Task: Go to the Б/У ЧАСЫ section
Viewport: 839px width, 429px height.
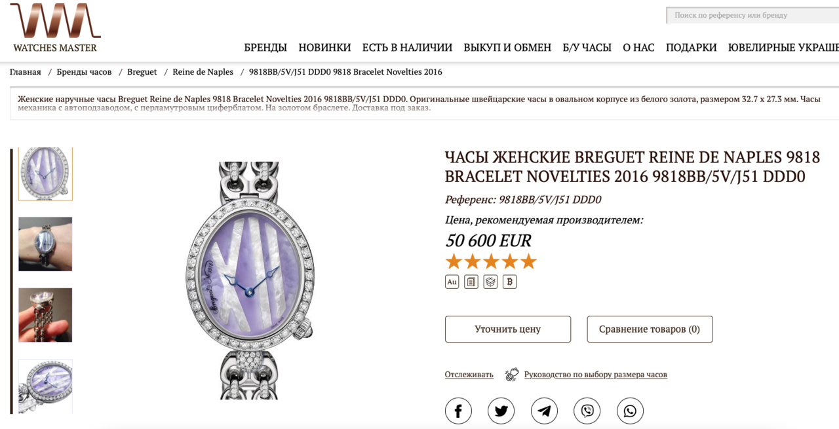Action: click(587, 47)
